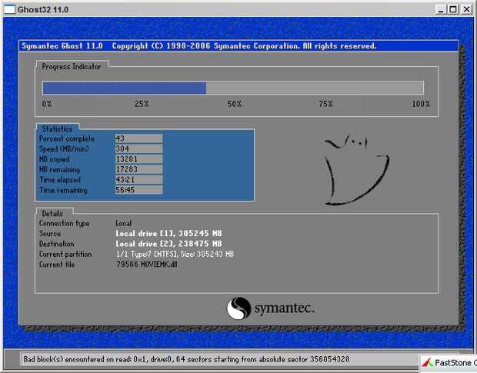Click the 25% progress label

(x=142, y=104)
